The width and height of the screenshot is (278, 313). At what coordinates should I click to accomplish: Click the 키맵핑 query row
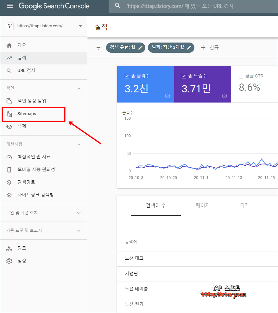coord(197,274)
